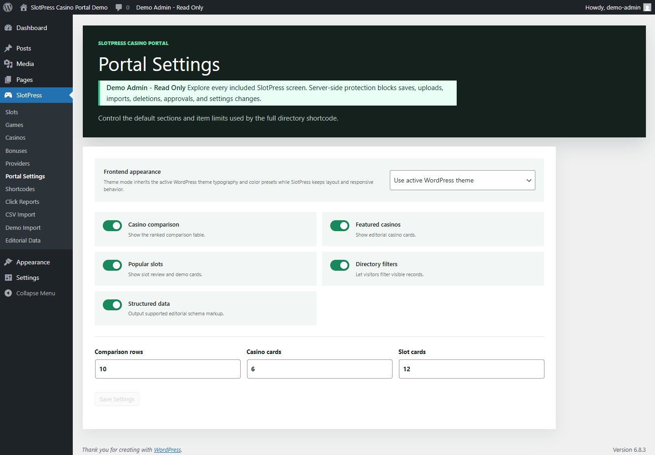The width and height of the screenshot is (655, 455).
Task: Click the Pages icon in sidebar
Action: coord(8,80)
